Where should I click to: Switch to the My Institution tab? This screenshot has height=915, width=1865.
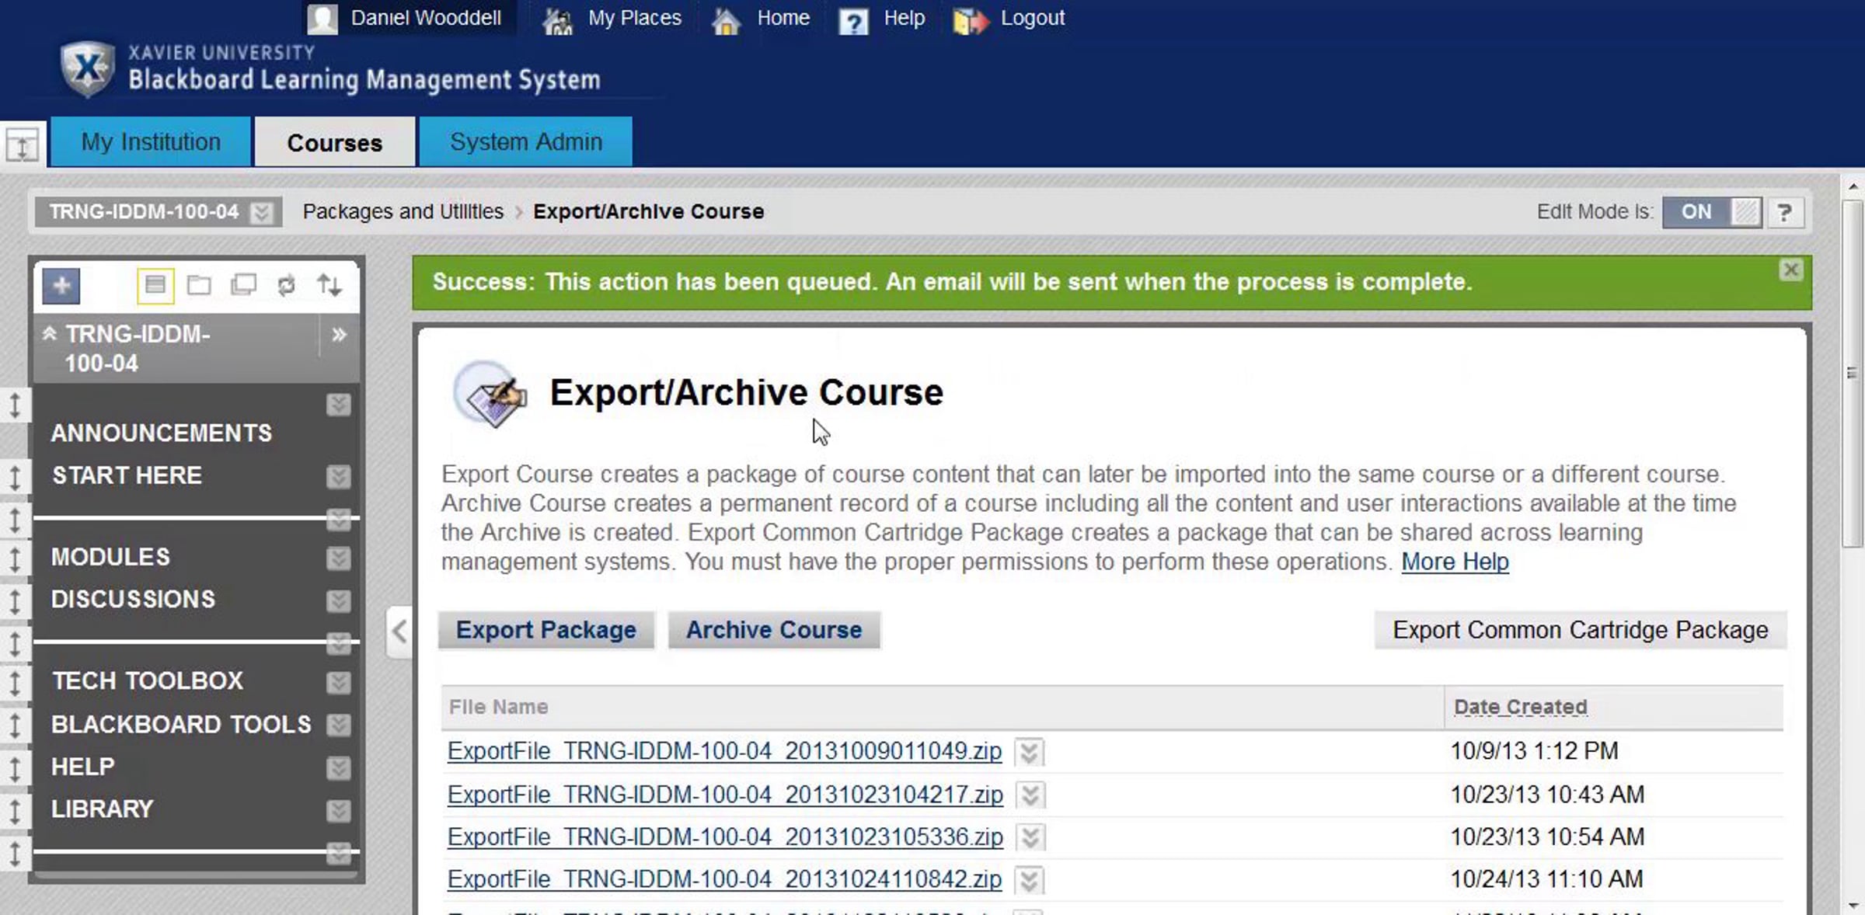tap(151, 141)
